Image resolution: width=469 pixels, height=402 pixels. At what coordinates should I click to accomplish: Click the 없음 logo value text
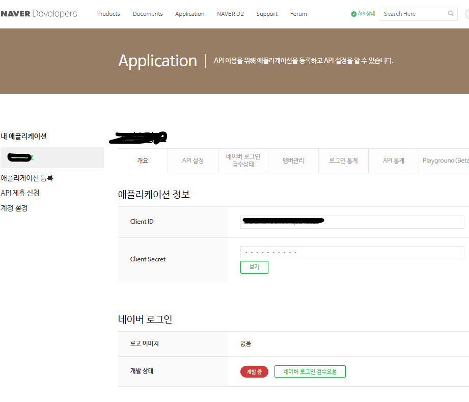click(245, 343)
